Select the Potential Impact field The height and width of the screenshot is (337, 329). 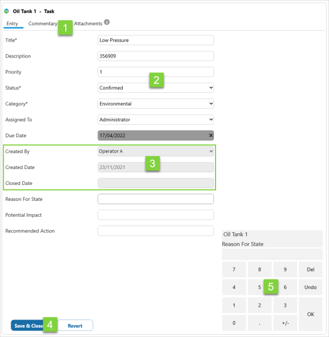(155, 215)
